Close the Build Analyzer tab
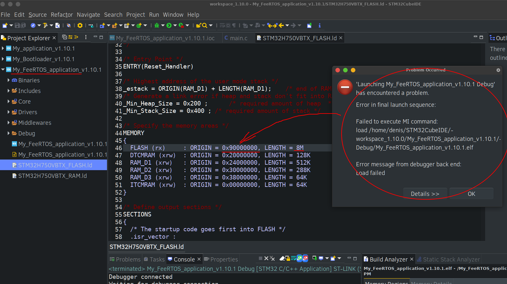Viewport: 507px width, 284px height. pos(412,260)
